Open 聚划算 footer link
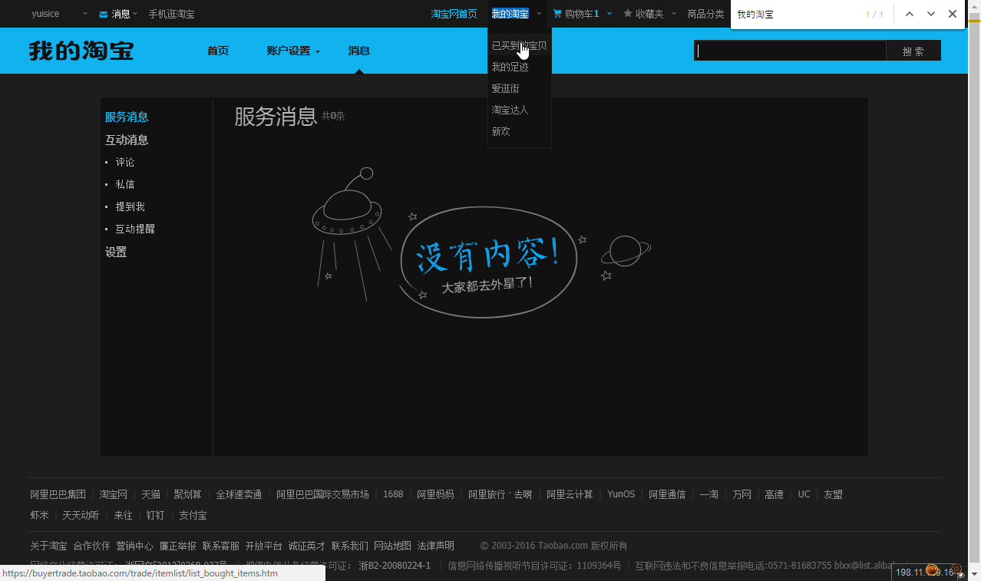The width and height of the screenshot is (981, 581). 187,494
